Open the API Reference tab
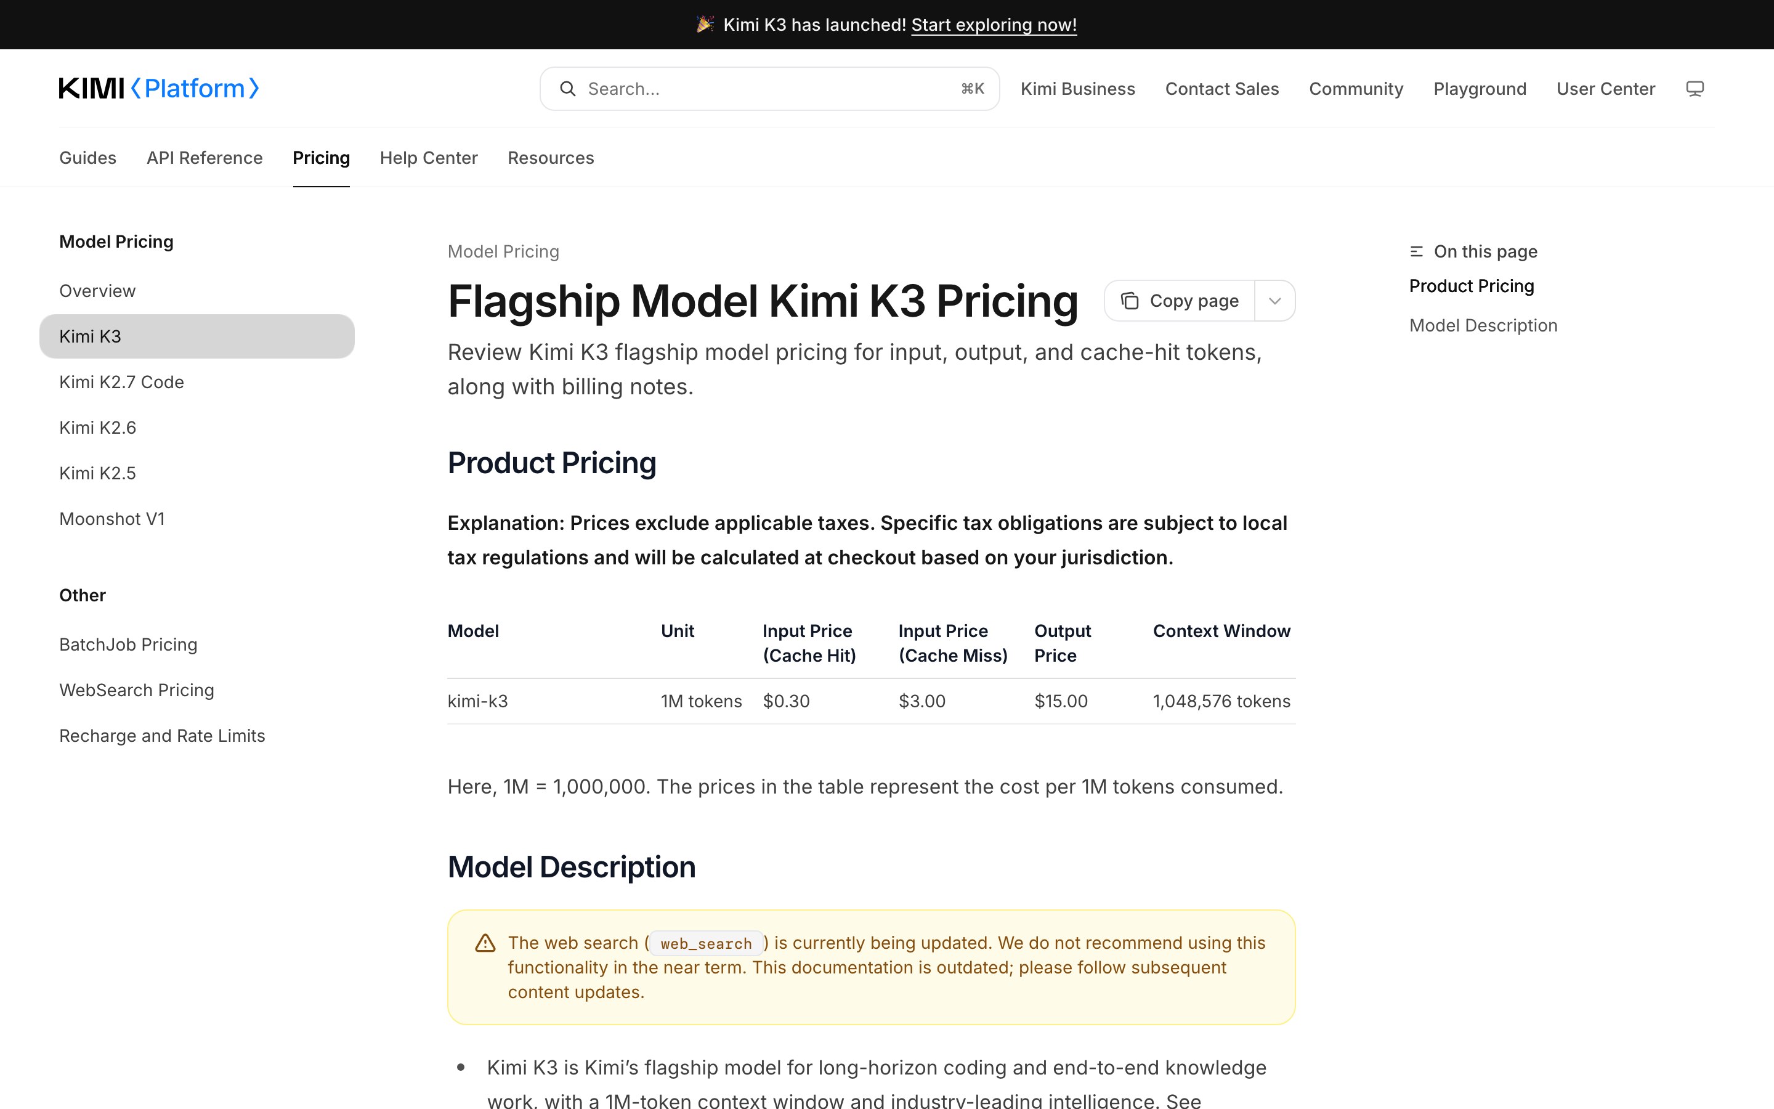The height and width of the screenshot is (1109, 1774). point(205,158)
